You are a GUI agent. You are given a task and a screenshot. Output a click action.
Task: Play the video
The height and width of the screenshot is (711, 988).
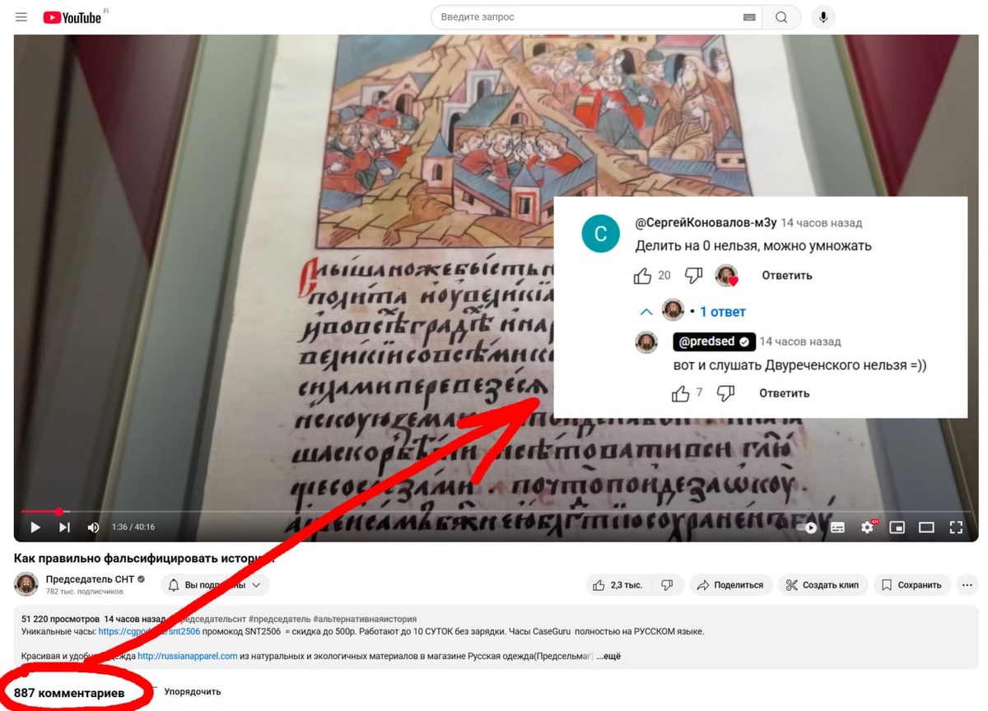(x=35, y=527)
